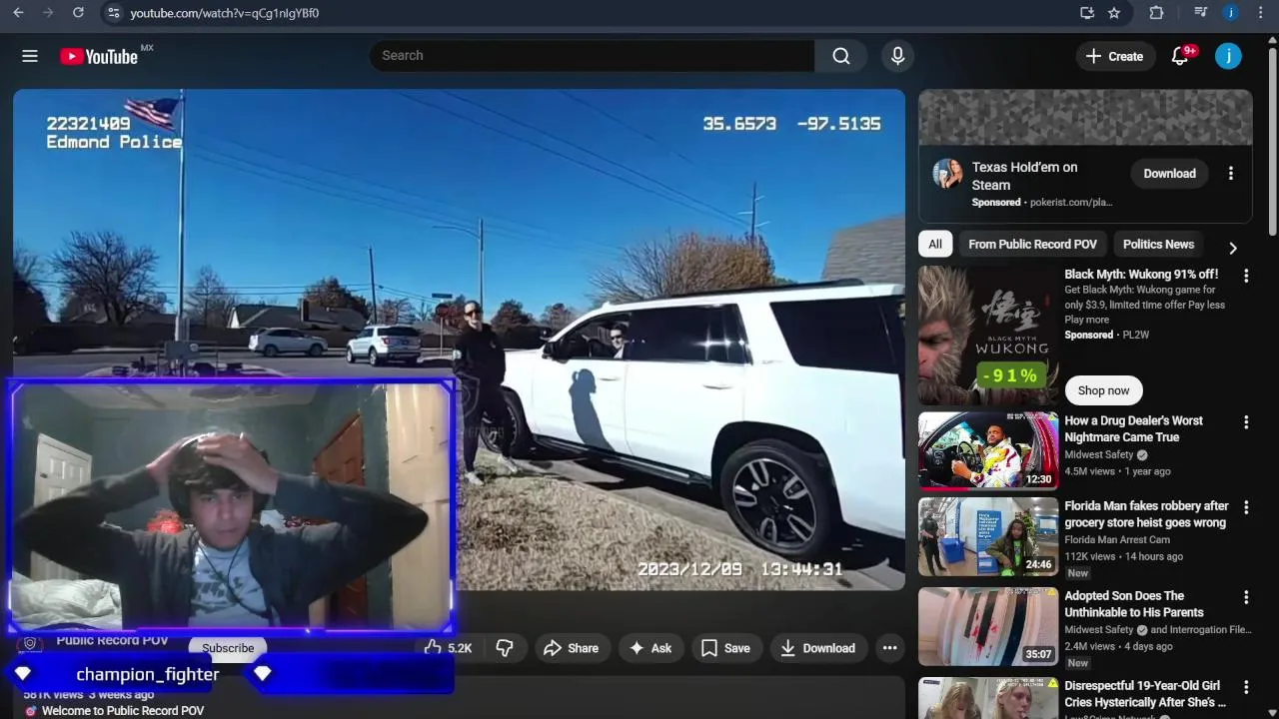Save the video to a playlist
1279x719 pixels.
pyautogui.click(x=725, y=648)
